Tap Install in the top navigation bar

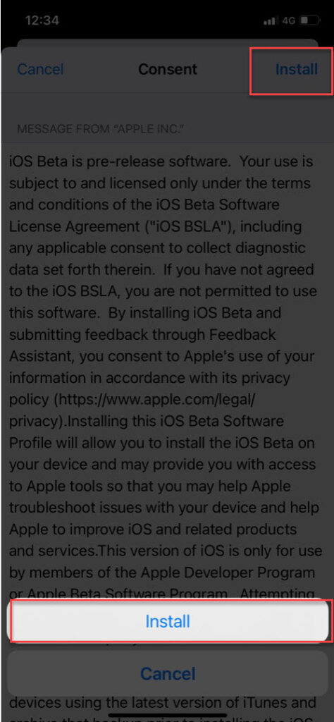296,70
